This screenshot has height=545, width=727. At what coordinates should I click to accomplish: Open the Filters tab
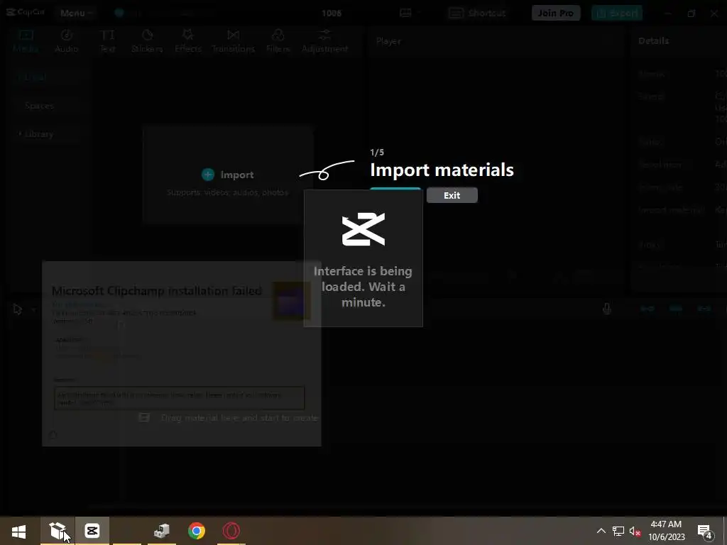tap(278, 40)
